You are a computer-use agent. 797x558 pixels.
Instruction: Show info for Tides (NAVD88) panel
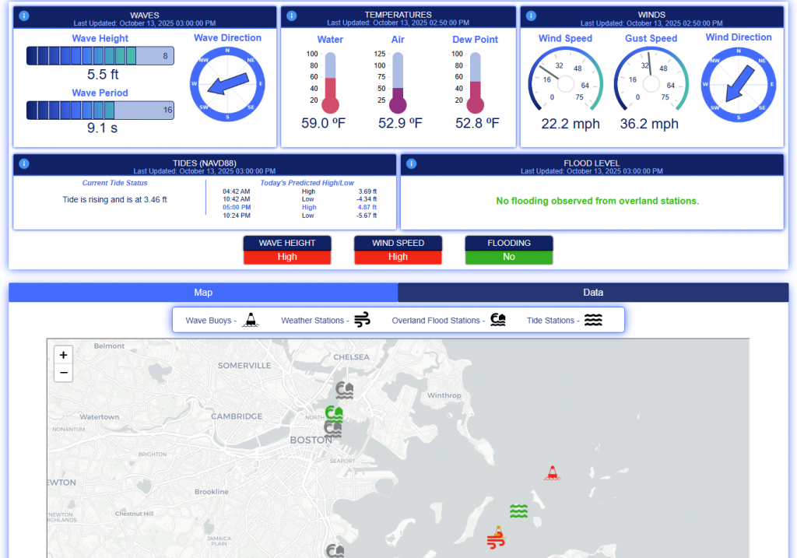click(x=23, y=163)
